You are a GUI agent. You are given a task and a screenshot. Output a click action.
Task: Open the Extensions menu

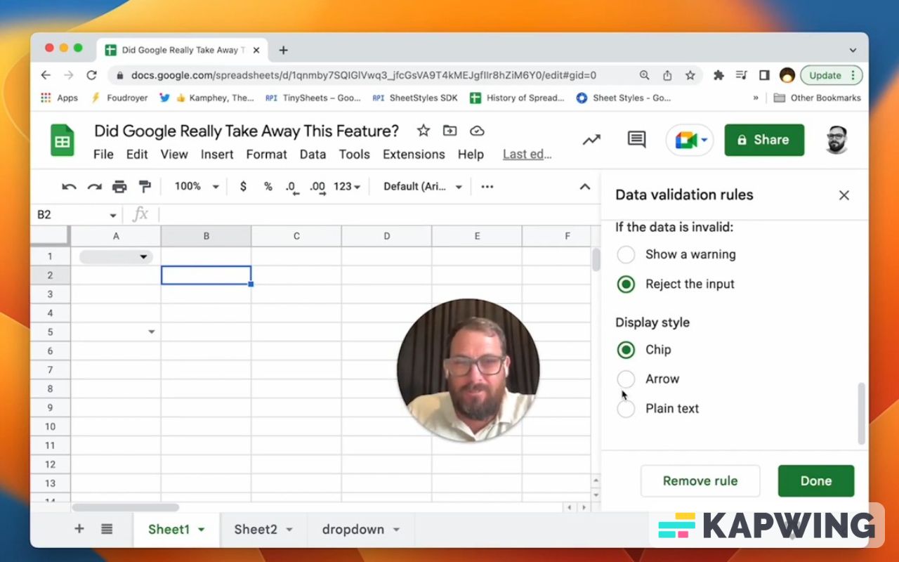[x=414, y=155]
